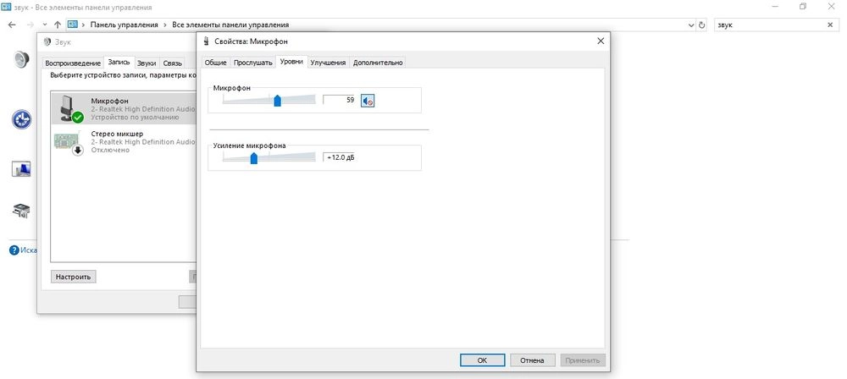Switch to the Улучшения tab
The image size is (847, 379).
pyautogui.click(x=328, y=62)
